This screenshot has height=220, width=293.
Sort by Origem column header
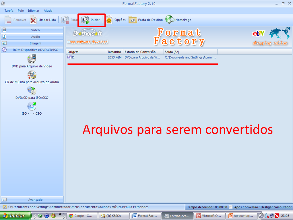[x=86, y=52]
